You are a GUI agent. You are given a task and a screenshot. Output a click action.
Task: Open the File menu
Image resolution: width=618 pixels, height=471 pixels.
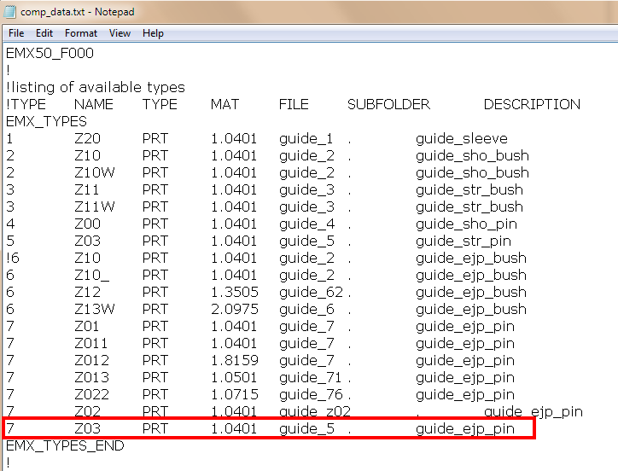pos(16,33)
